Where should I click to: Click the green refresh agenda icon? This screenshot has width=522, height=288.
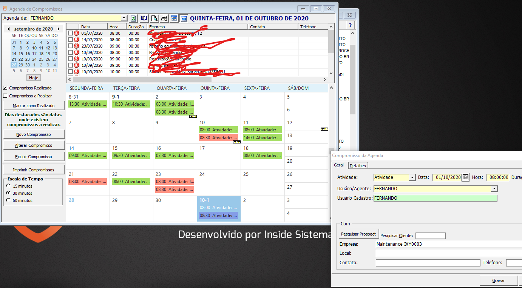coord(134,18)
